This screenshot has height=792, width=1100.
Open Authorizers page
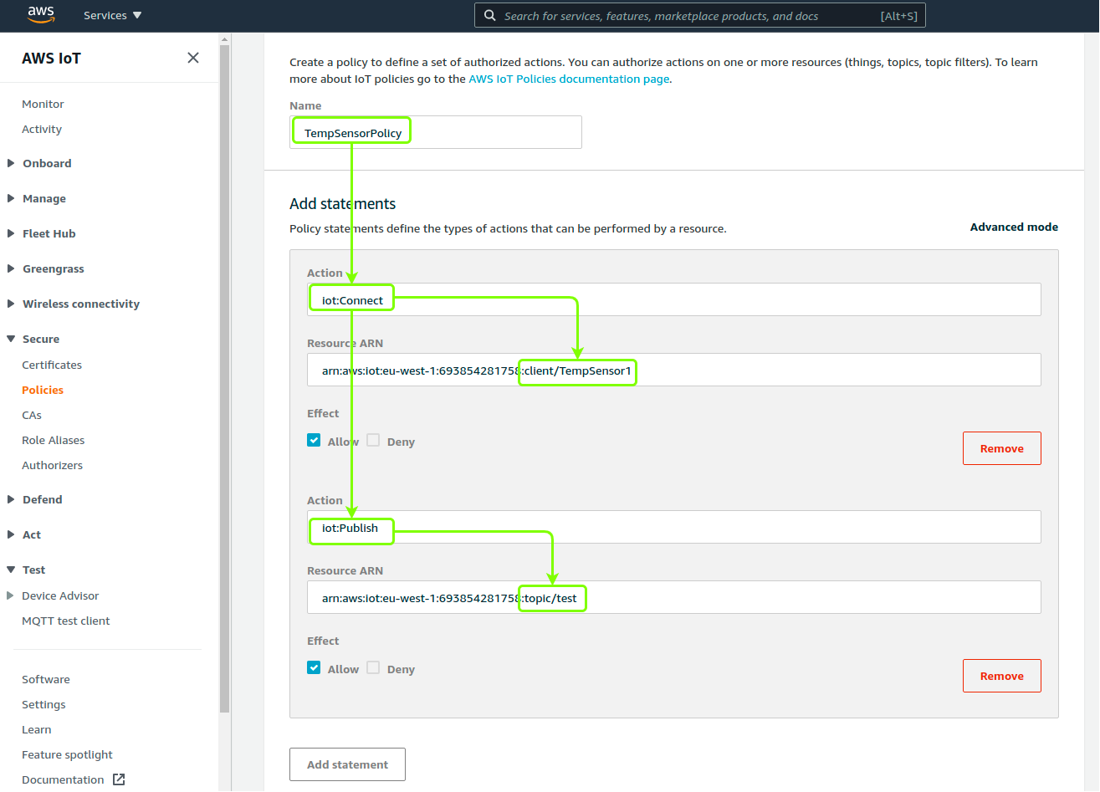(x=52, y=465)
